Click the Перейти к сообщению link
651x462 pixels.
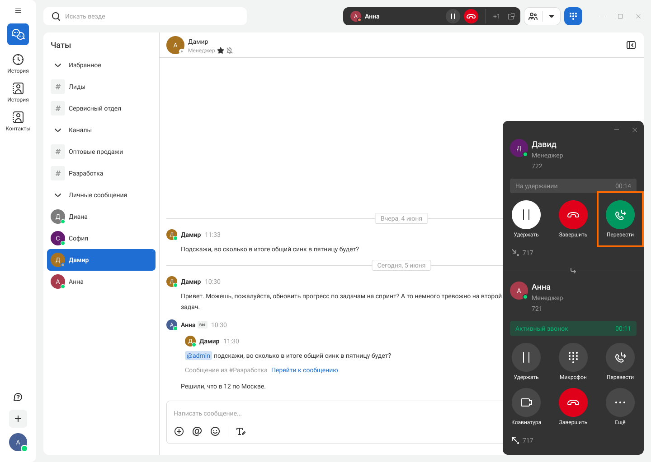(304, 370)
